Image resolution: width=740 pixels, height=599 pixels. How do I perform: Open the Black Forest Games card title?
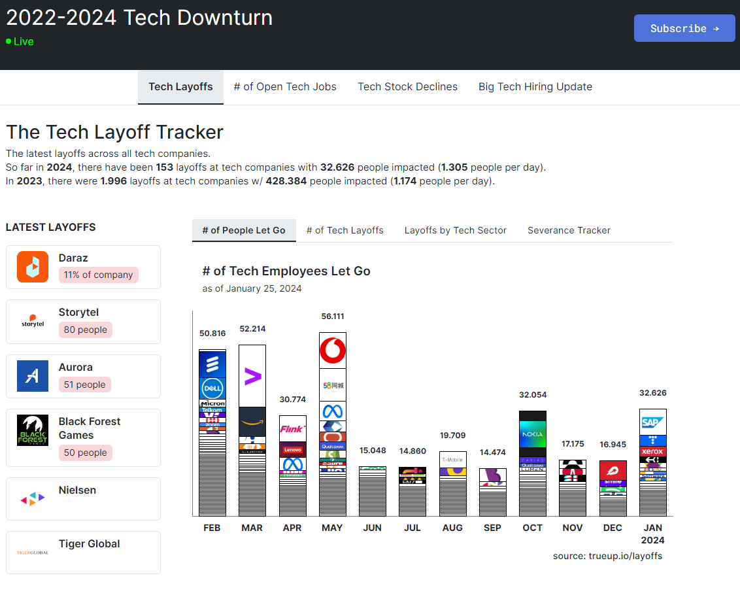coord(90,428)
